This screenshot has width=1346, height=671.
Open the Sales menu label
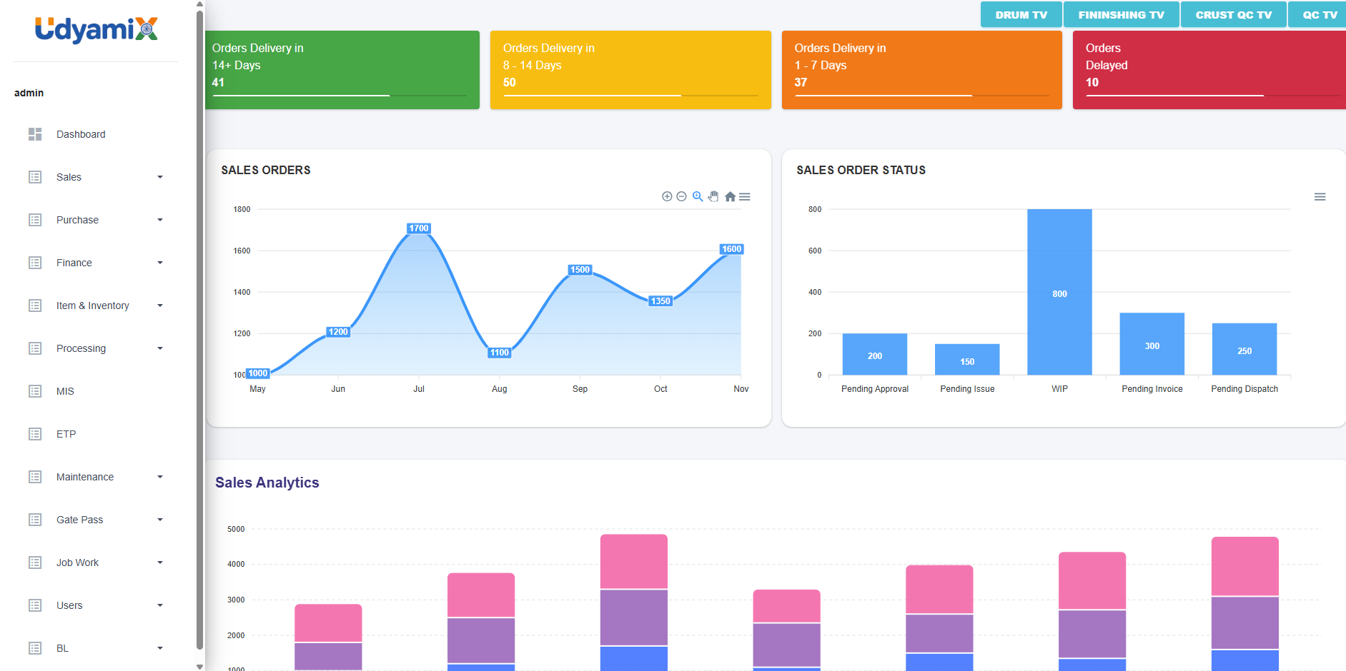[x=69, y=177]
